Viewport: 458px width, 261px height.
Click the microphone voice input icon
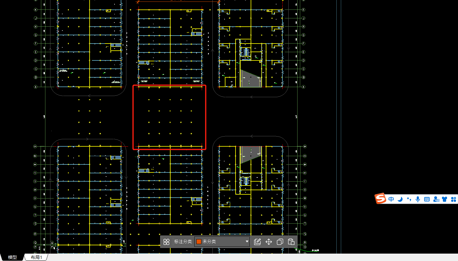[x=418, y=199]
